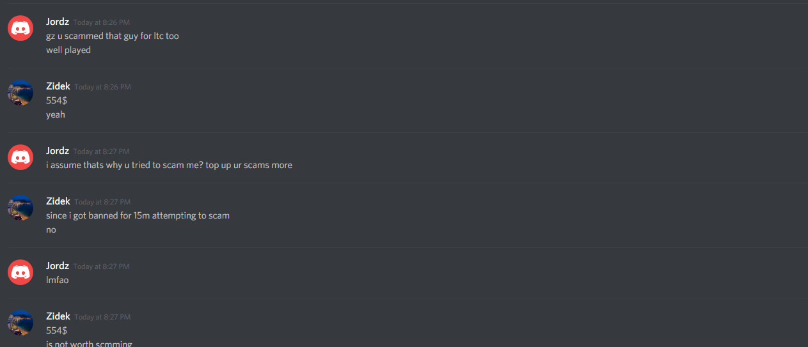Click Zidek's avatar on the 554$ yeah message
Screen dimensions: 808x347
tap(20, 93)
